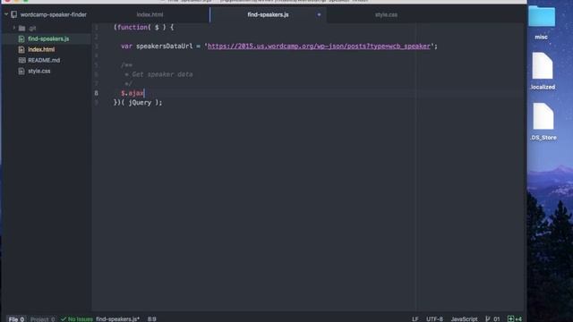Open find-speakers.js in the tree view
The width and height of the screenshot is (573, 322).
(48, 38)
